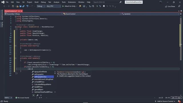Open the Analyze menu
The width and height of the screenshot is (183, 103).
point(57,2)
